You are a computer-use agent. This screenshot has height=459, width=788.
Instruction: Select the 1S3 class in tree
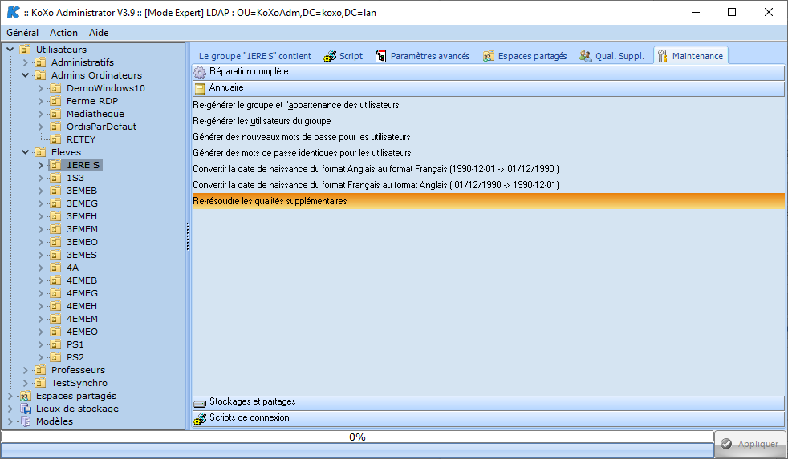coord(75,178)
